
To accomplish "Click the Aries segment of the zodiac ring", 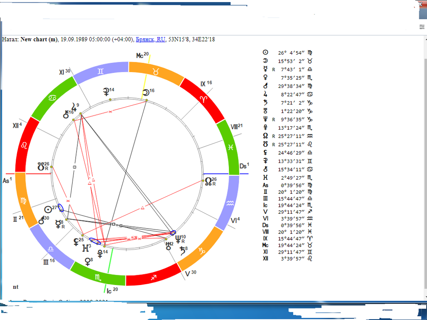I will (204, 99).
